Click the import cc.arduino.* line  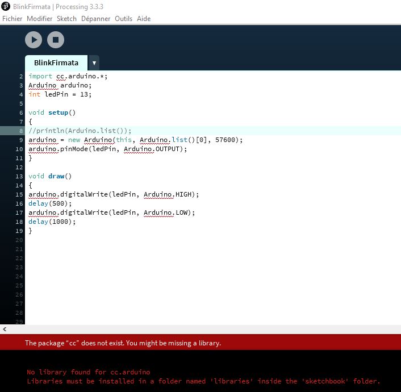coord(68,76)
